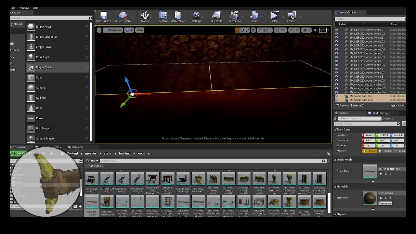Open the Filters dropdown in Content Browser
416x234 pixels.
92,161
